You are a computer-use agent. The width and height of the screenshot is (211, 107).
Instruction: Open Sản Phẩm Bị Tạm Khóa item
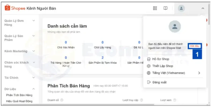(102, 63)
